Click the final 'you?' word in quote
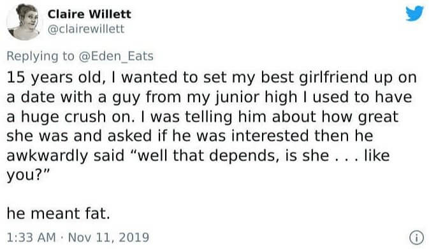This screenshot has width=429, height=249. click(x=28, y=175)
